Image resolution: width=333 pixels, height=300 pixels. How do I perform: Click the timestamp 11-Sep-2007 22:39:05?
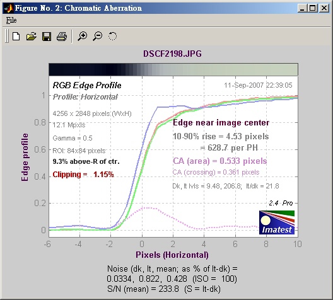tap(258, 85)
